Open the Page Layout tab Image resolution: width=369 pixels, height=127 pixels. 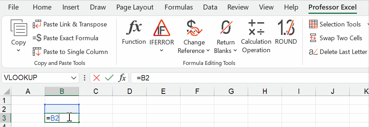135,7
